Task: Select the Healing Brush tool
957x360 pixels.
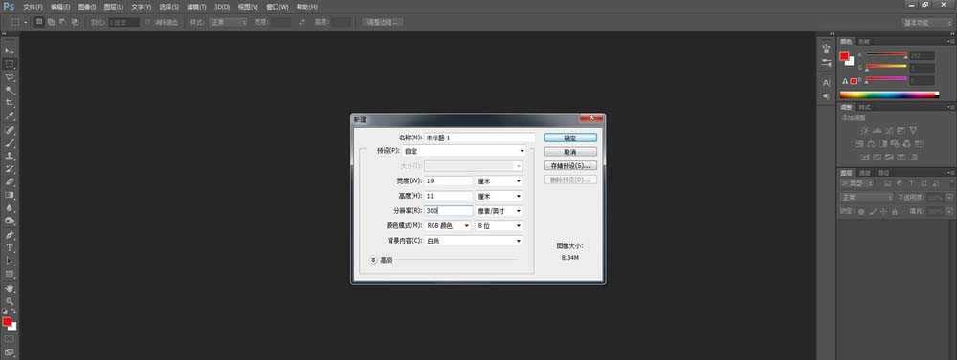Action: point(10,131)
